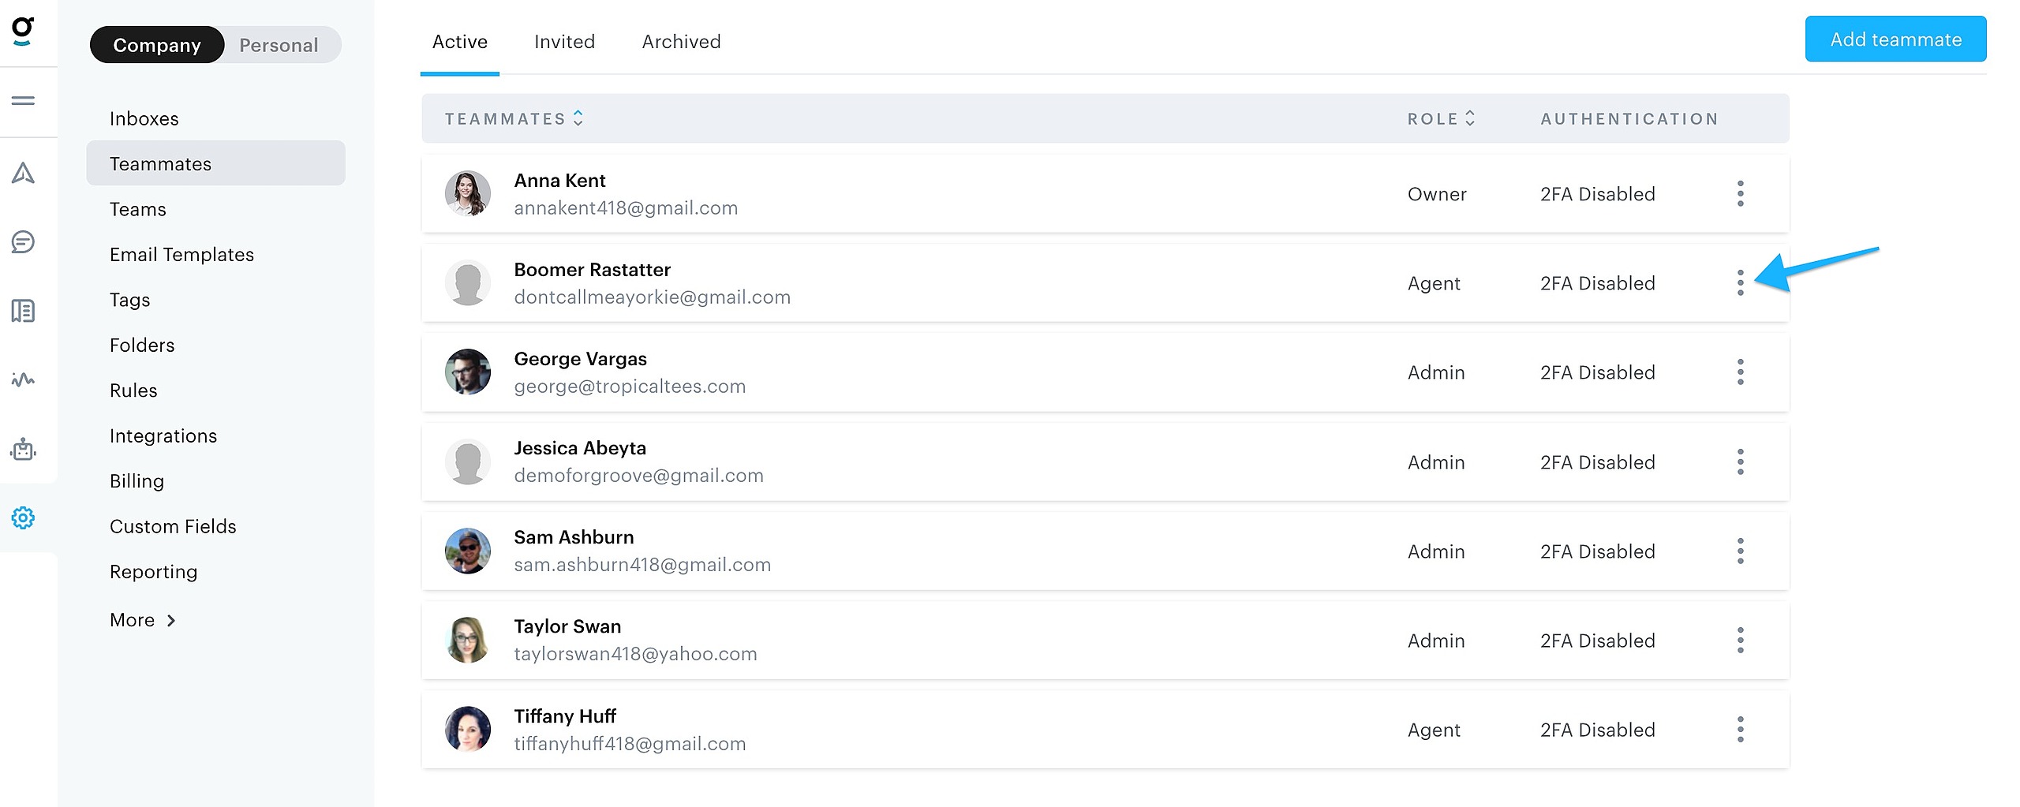
Task: Click Boomer Rastatter's placeholder avatar
Action: (x=468, y=282)
